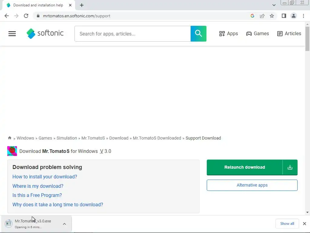Open Alternative apps

[252, 185]
